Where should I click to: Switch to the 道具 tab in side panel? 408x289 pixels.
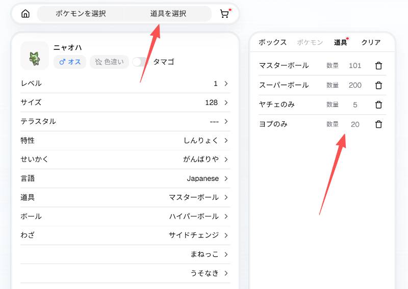click(340, 42)
